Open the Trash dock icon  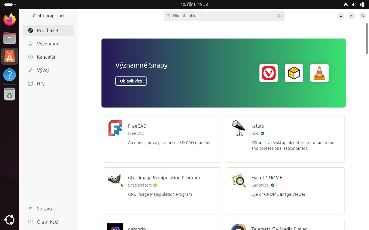click(x=10, y=94)
